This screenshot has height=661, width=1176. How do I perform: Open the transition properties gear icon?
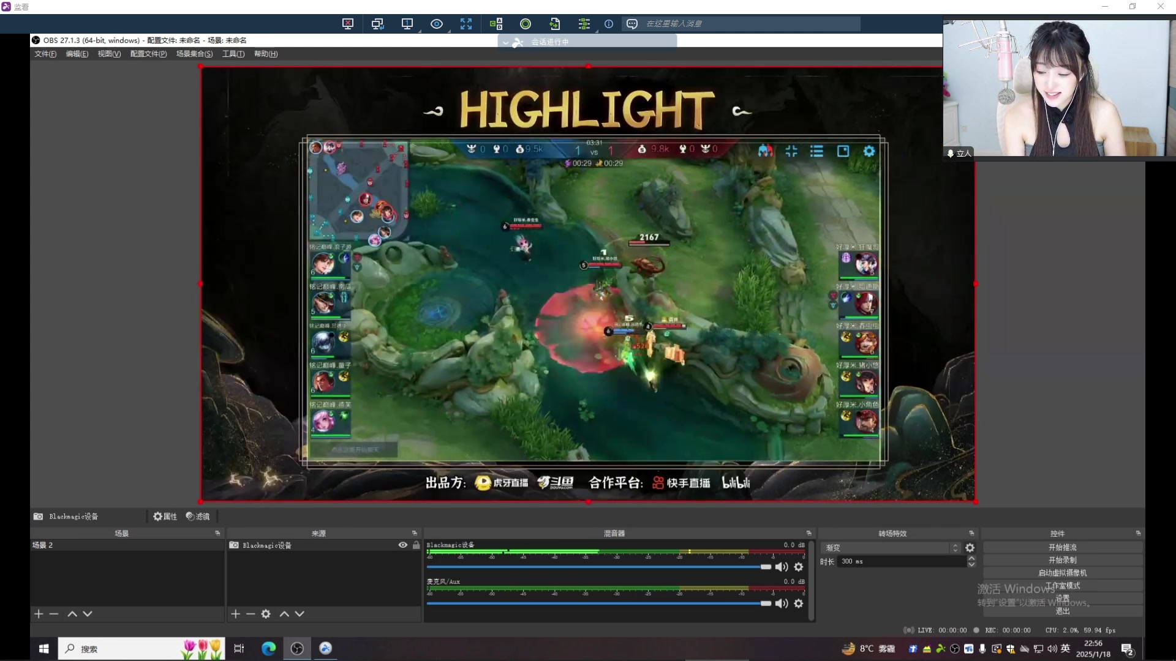970,548
